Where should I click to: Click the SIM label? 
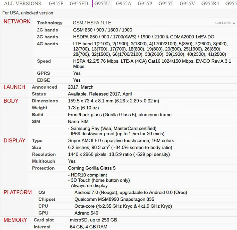[x=36, y=122]
